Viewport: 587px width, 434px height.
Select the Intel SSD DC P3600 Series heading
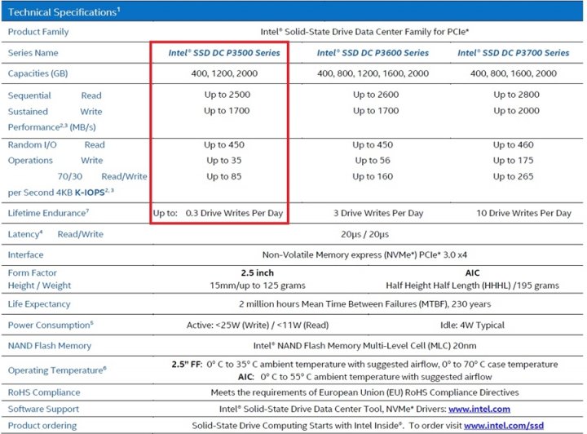pyautogui.click(x=373, y=53)
